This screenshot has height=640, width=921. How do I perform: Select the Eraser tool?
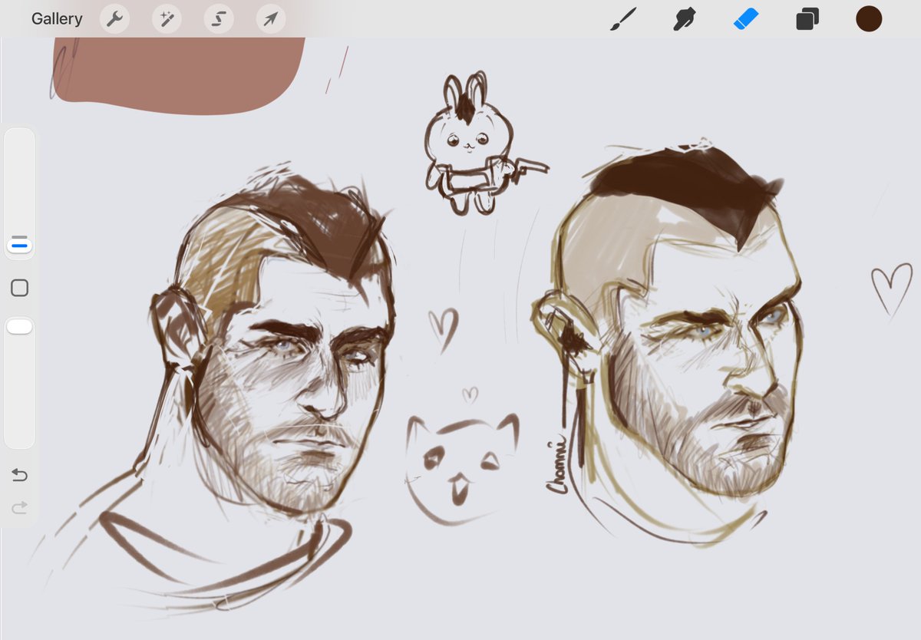pyautogui.click(x=746, y=19)
